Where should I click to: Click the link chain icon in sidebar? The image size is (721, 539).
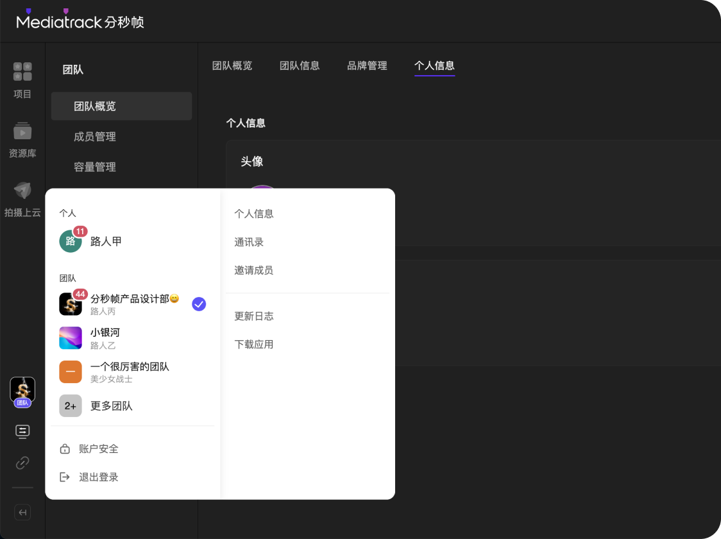(22, 463)
